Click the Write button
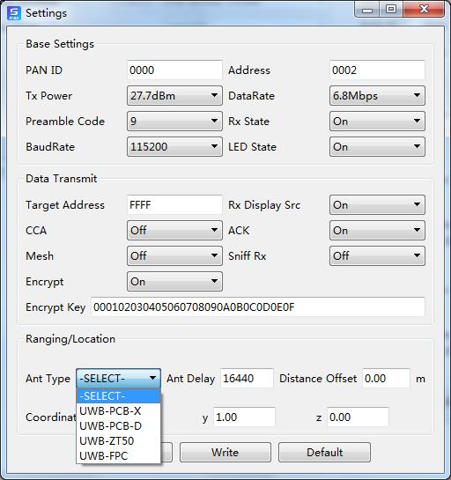The width and height of the screenshot is (451, 480). (x=225, y=452)
